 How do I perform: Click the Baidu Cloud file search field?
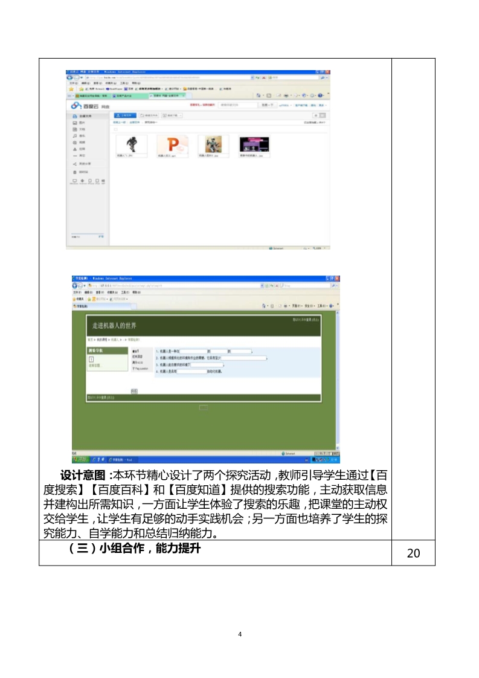click(x=238, y=105)
